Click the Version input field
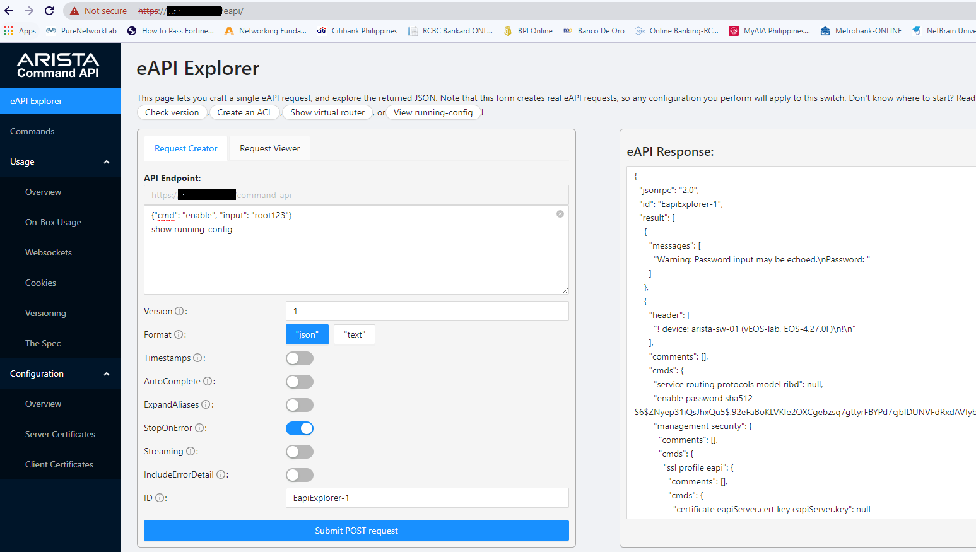This screenshot has width=976, height=552. (x=427, y=311)
